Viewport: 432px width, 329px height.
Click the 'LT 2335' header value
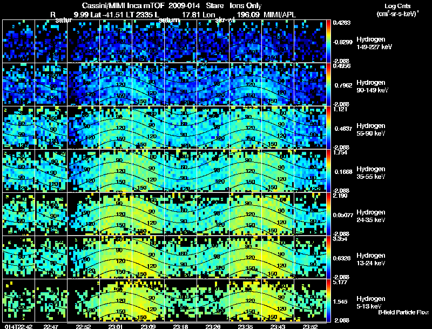coord(139,15)
